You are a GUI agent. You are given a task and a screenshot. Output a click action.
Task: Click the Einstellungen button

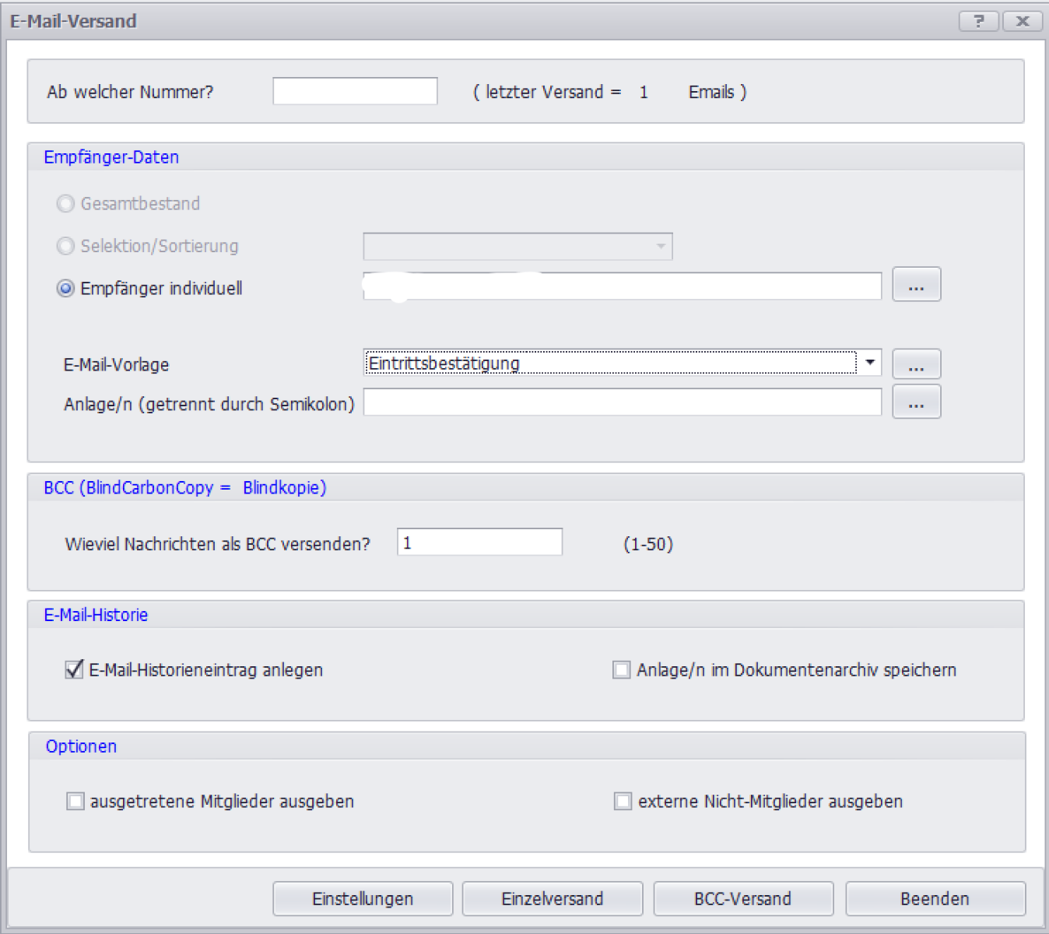click(x=363, y=899)
